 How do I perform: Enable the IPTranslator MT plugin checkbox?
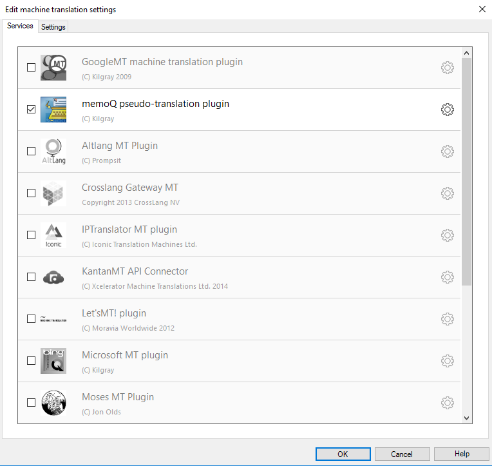coord(31,235)
